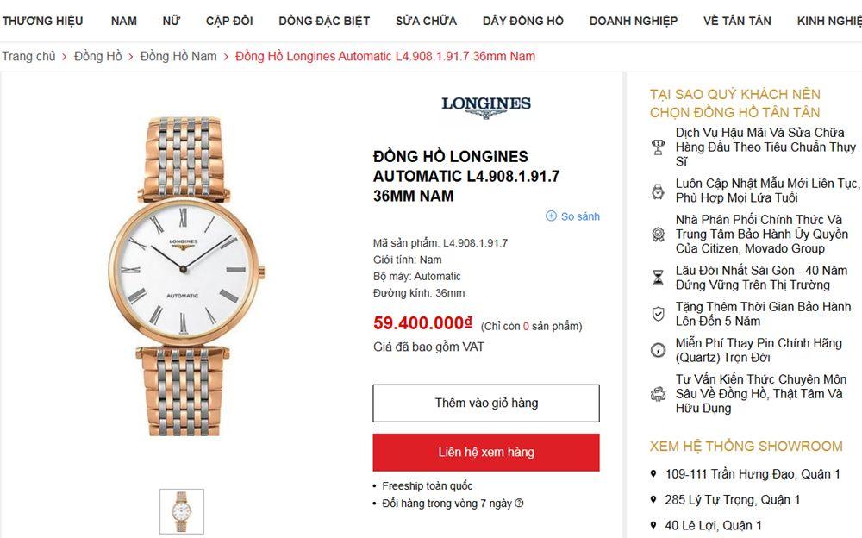Return to Trang chủ via breadcrumb
The width and height of the screenshot is (862, 538).
point(28,56)
